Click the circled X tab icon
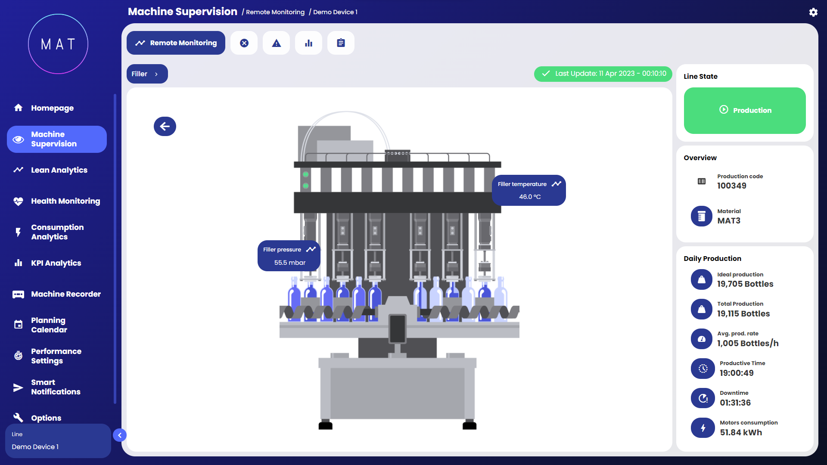Screen dimensions: 827x465 click(244, 43)
